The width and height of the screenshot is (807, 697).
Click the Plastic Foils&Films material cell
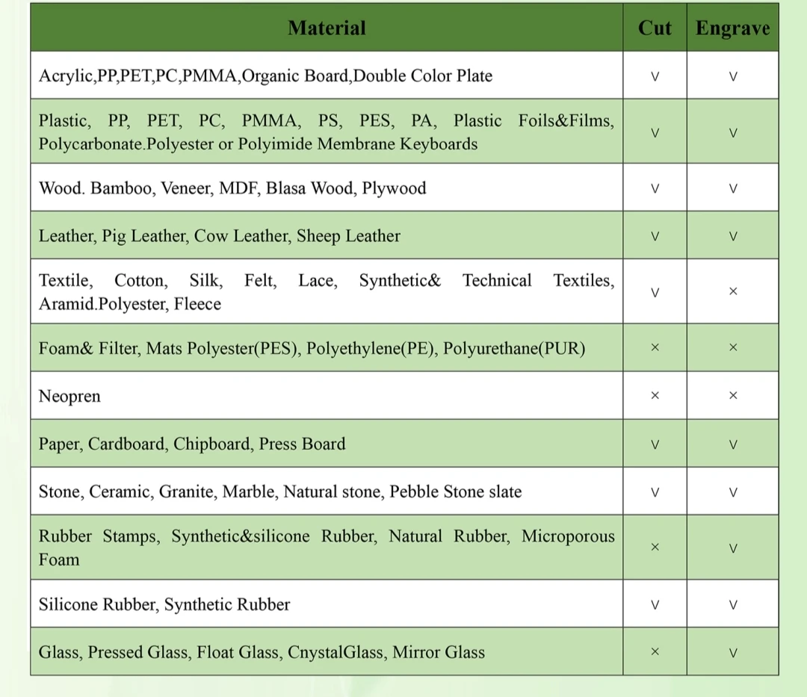(327, 131)
